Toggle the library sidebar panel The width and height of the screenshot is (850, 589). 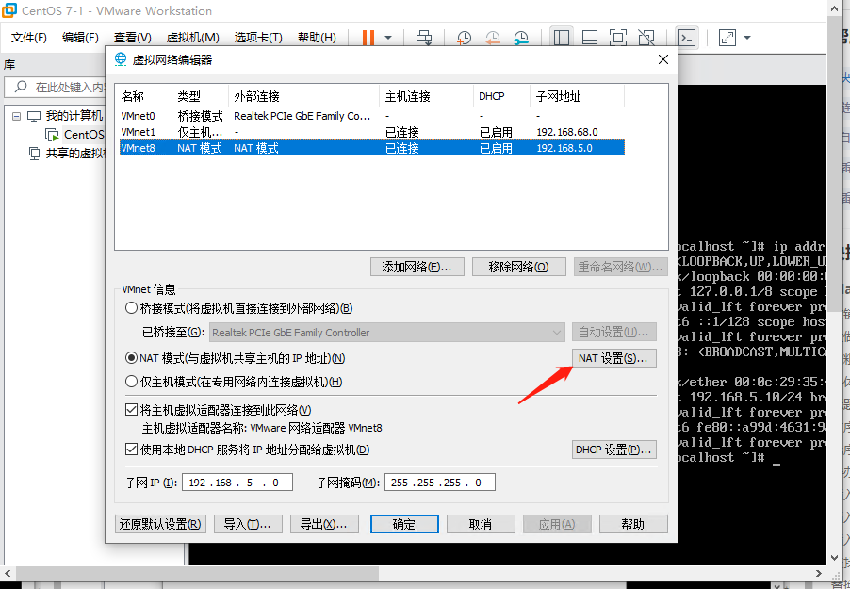click(560, 38)
